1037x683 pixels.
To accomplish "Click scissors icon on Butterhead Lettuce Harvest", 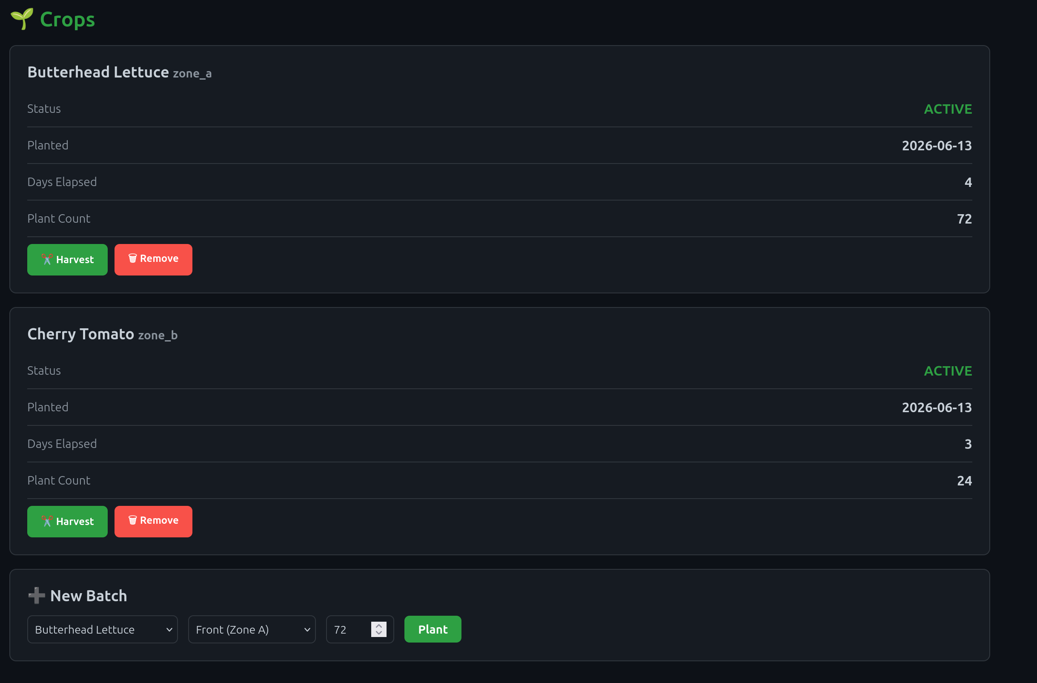I will (47, 259).
